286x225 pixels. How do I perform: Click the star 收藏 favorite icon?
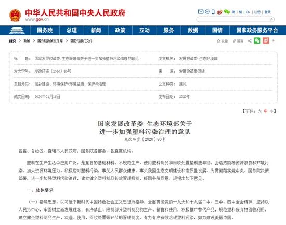pyautogui.click(x=218, y=41)
